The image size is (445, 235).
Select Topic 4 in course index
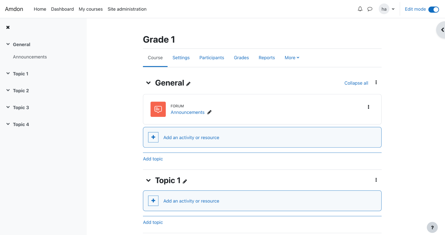point(21,125)
